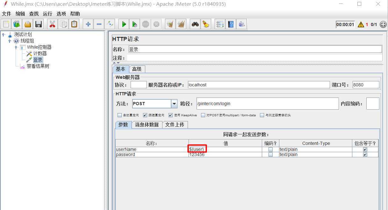Switch to the 文件上传 tab
388x210 pixels.
coord(175,125)
